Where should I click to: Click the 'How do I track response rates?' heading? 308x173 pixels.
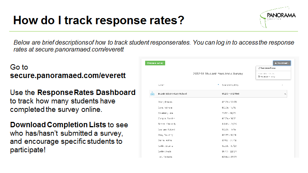click(99, 20)
